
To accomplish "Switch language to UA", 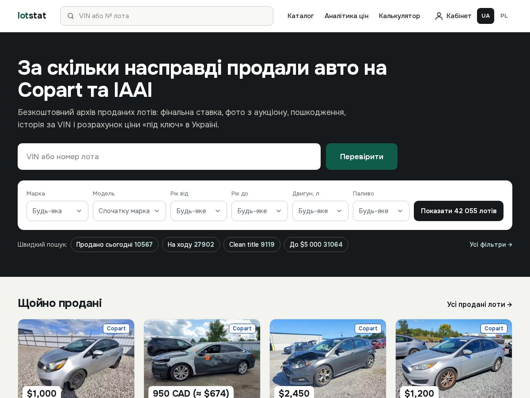I will 485,16.
